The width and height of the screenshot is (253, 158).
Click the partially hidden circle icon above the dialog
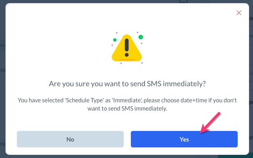click(182, 2)
